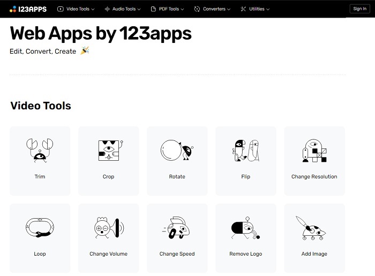This screenshot has height=276, width=375.
Task: Click the Change Resolution text label
Action: point(314,177)
